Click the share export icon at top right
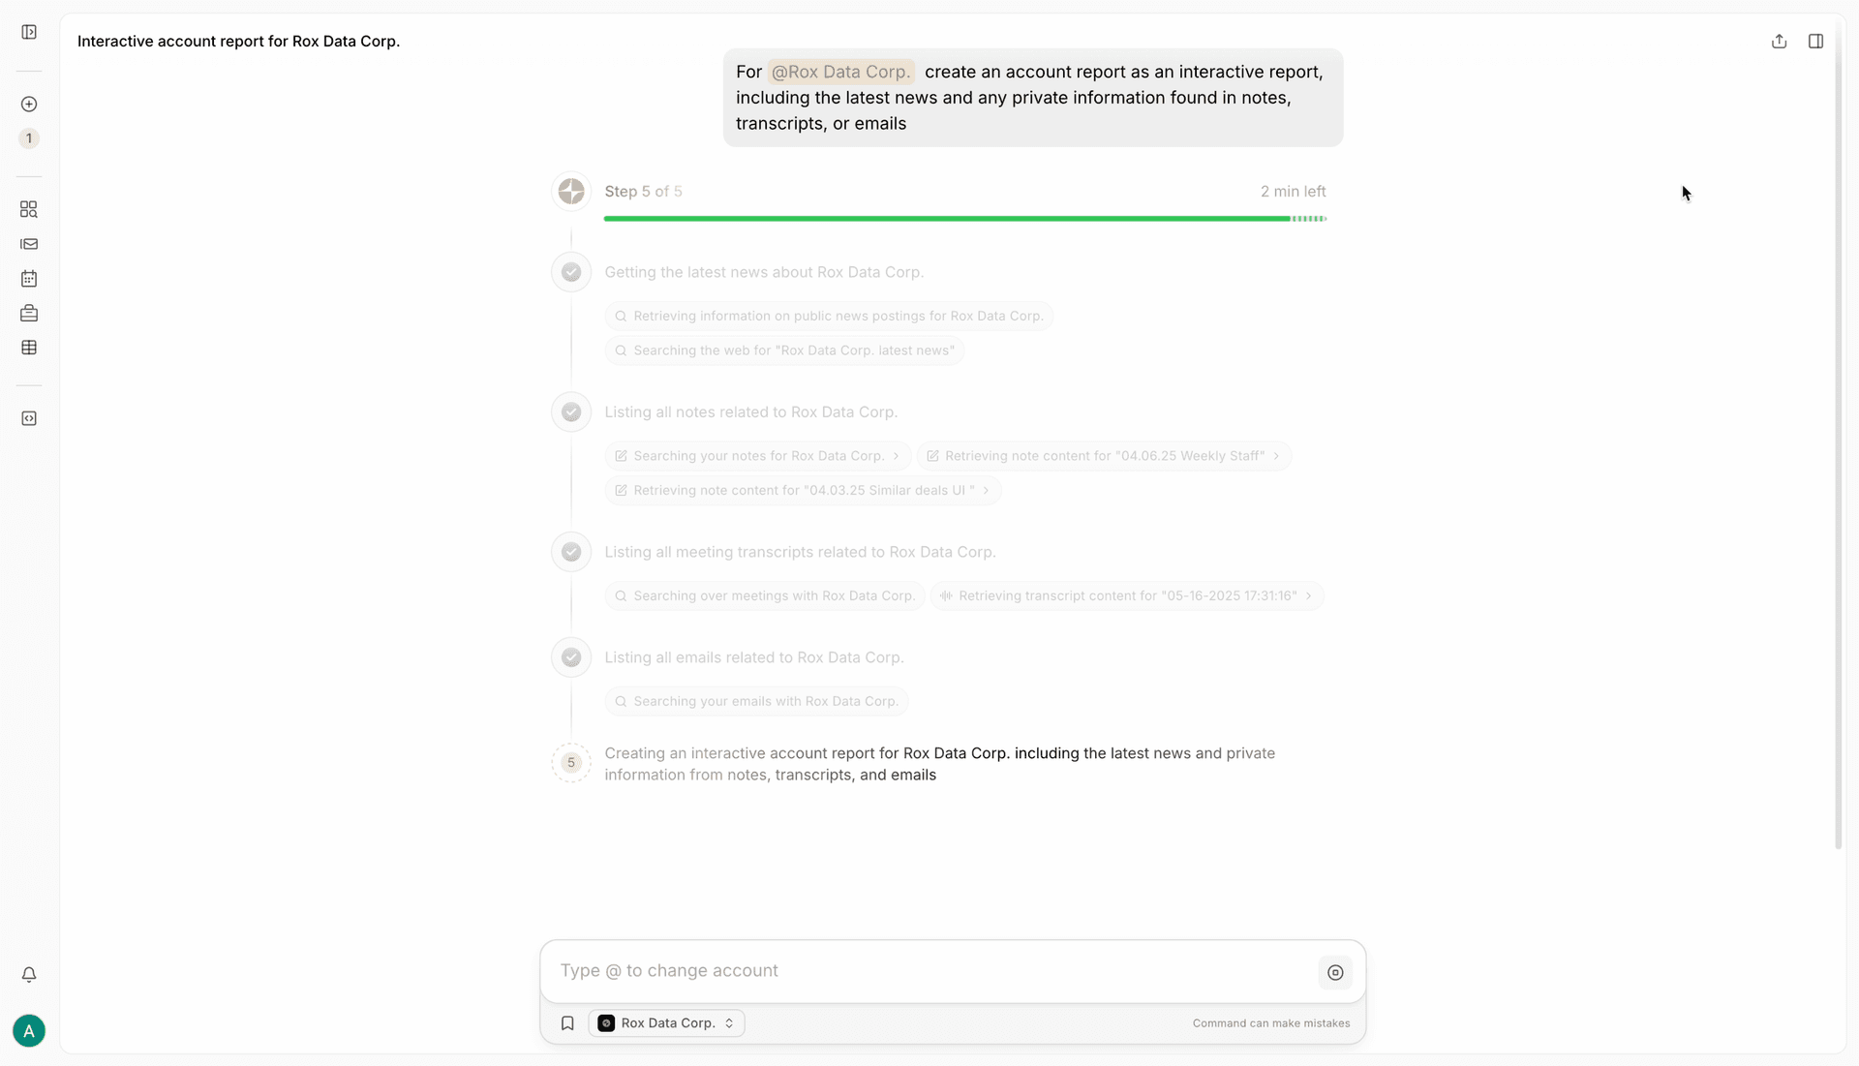This screenshot has height=1066, width=1859. 1780,41
